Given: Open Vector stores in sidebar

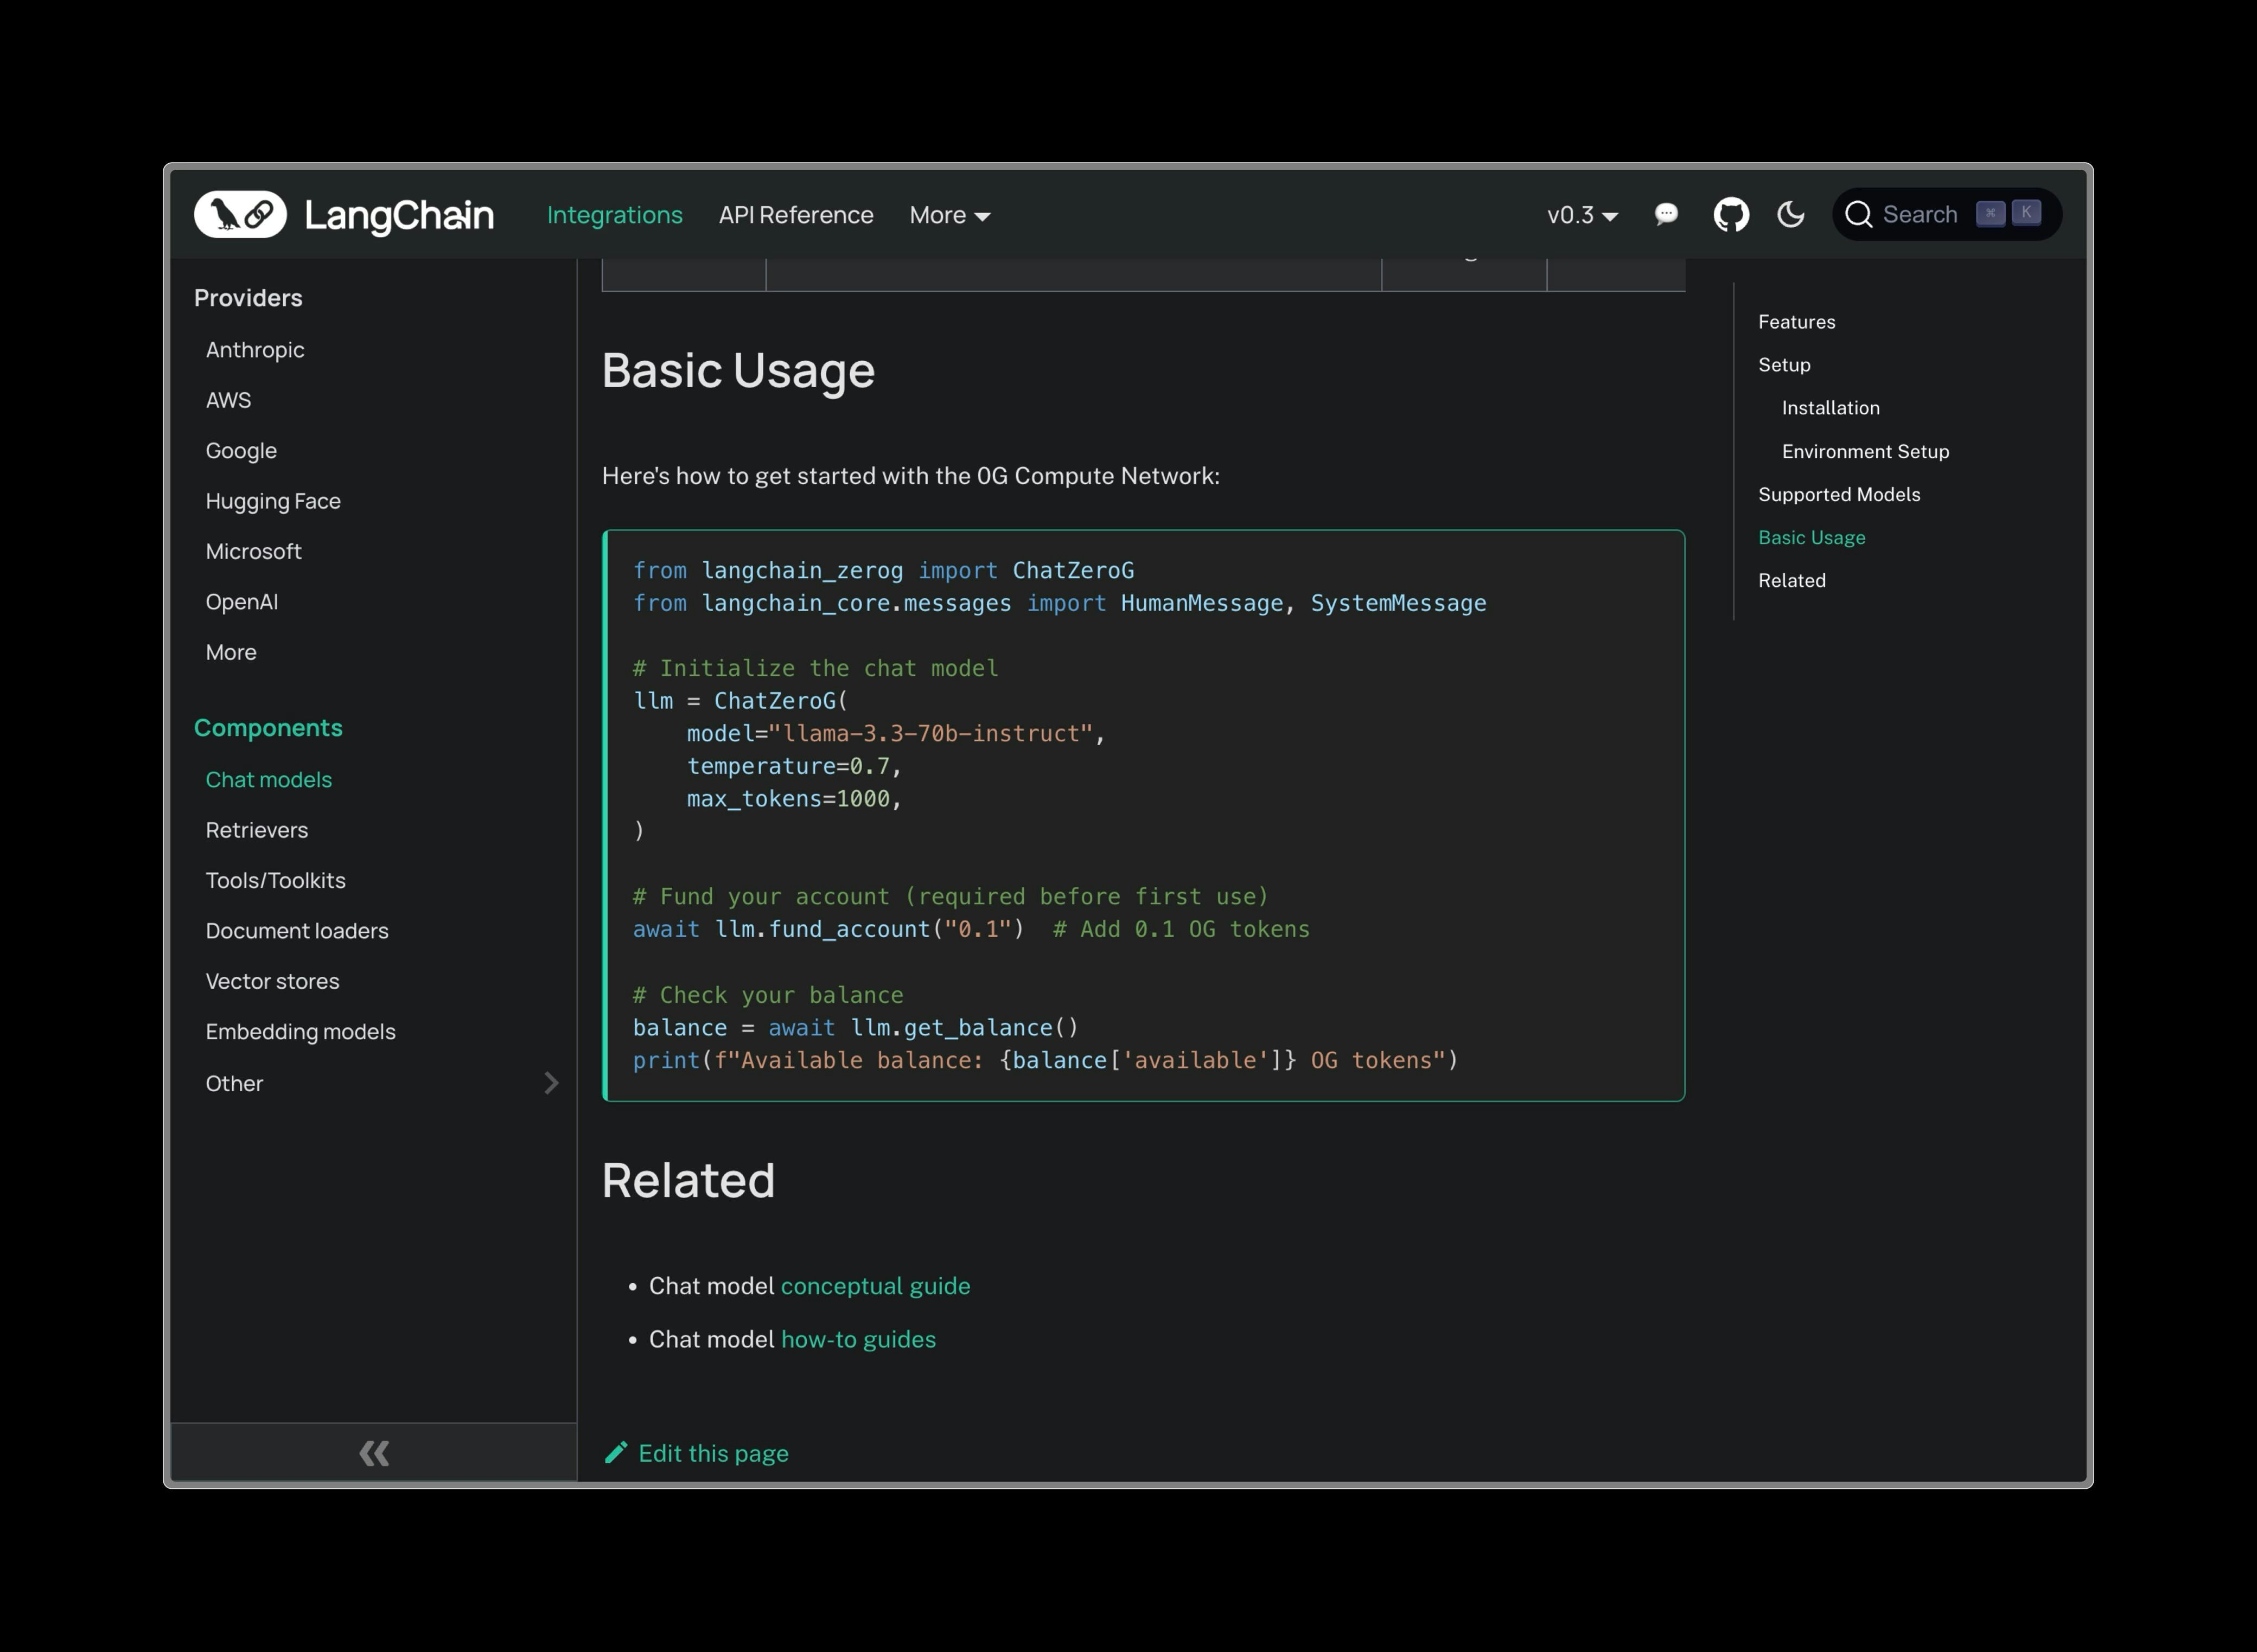Looking at the screenshot, I should pos(272,981).
